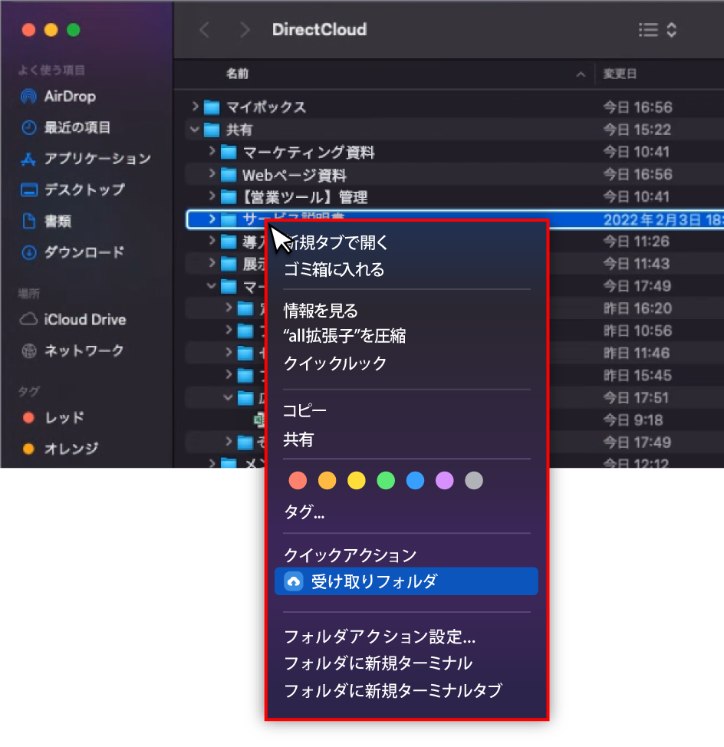Apply the gray tag color dot
Screen dimensions: 724x747
pyautogui.click(x=474, y=481)
